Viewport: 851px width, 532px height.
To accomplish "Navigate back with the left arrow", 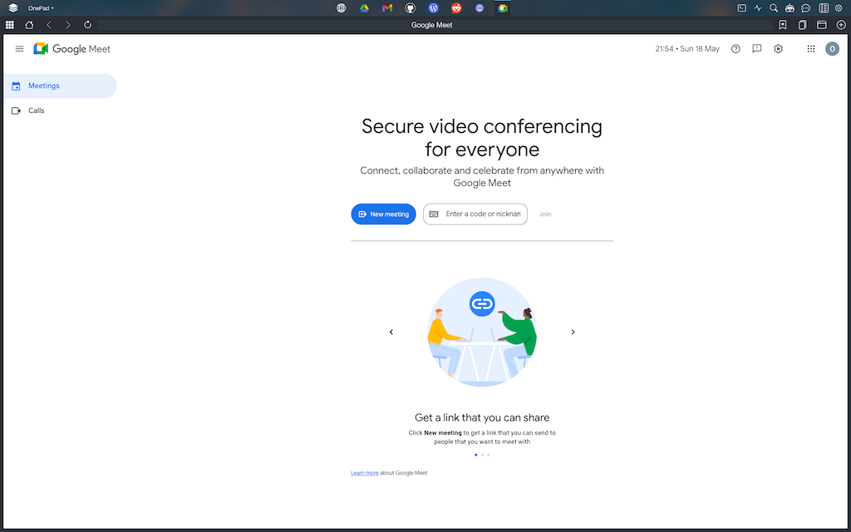I will pyautogui.click(x=49, y=25).
